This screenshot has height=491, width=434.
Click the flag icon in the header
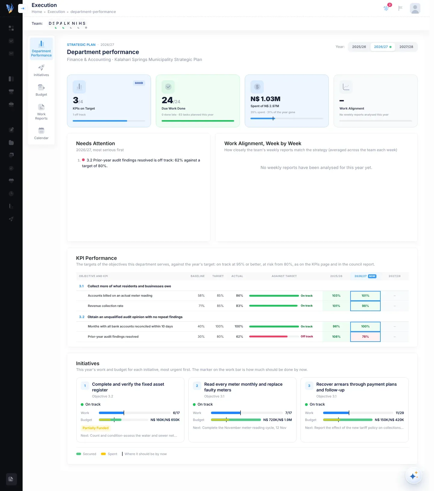[x=401, y=8]
